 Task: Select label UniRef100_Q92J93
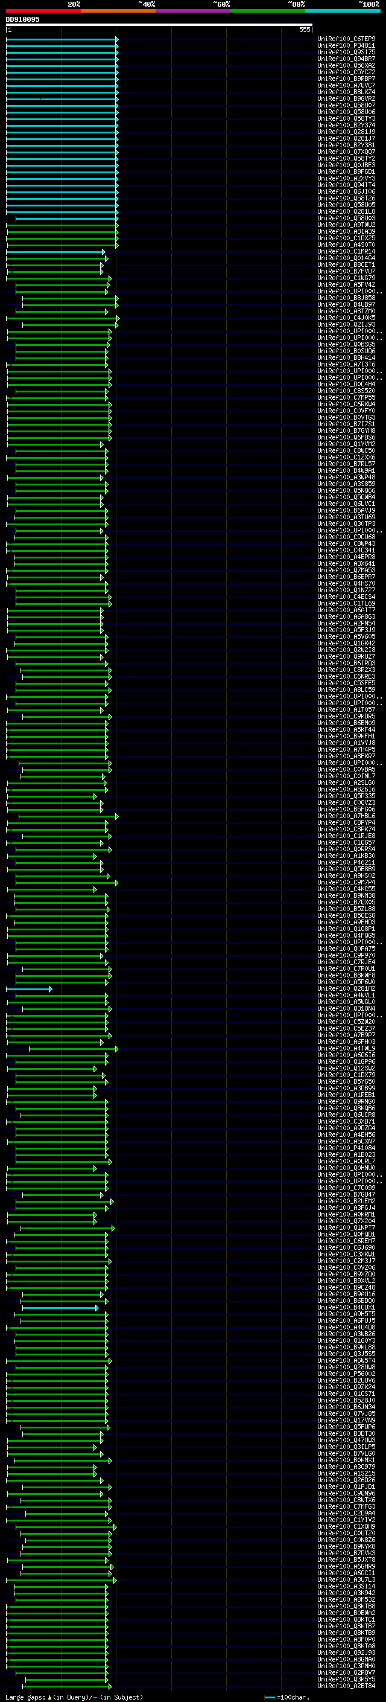[x=346, y=1653]
